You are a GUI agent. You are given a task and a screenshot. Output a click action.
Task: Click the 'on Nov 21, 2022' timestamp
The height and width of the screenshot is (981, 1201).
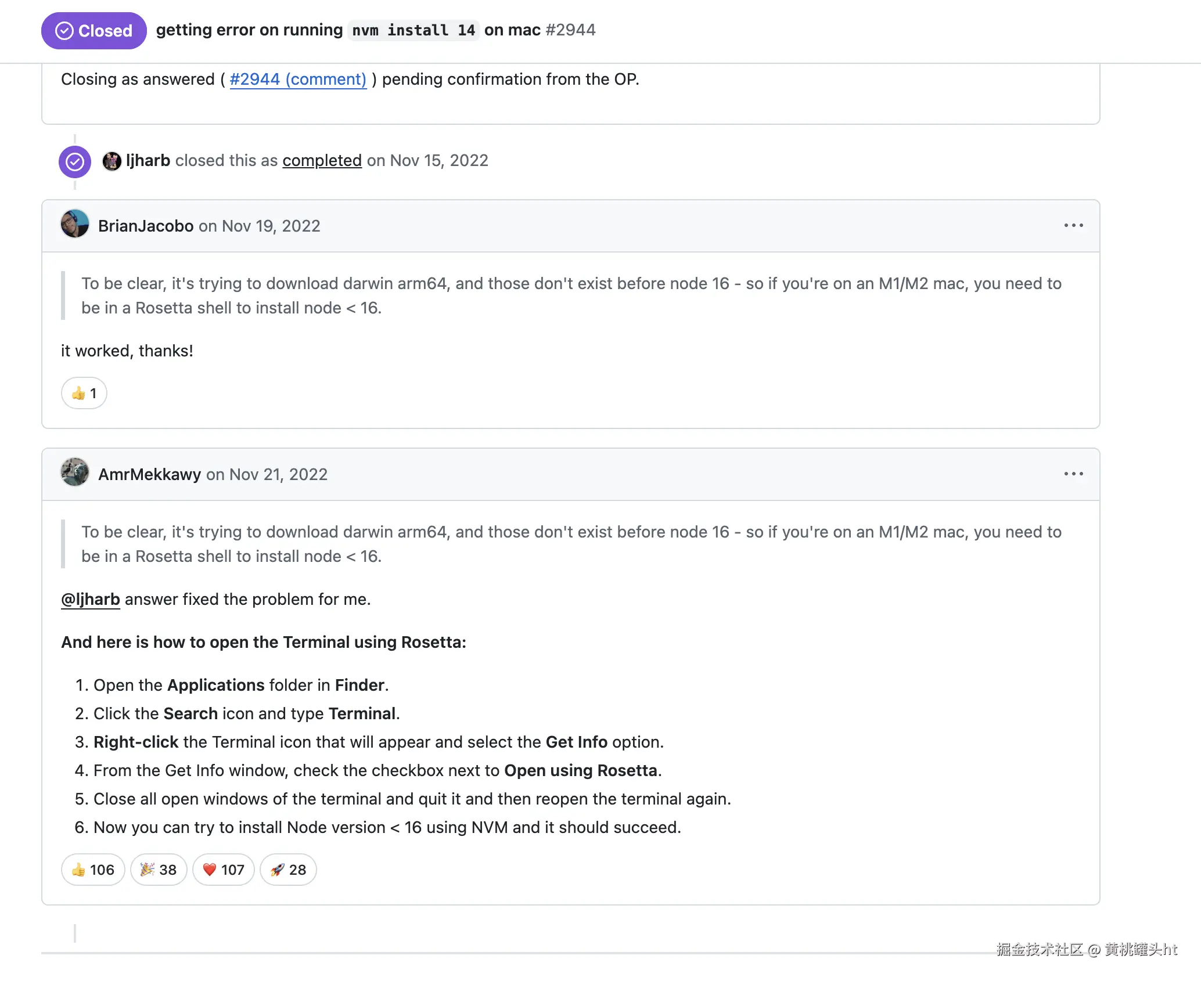(267, 474)
